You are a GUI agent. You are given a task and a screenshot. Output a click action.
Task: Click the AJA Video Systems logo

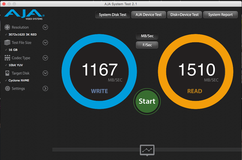[24, 15]
